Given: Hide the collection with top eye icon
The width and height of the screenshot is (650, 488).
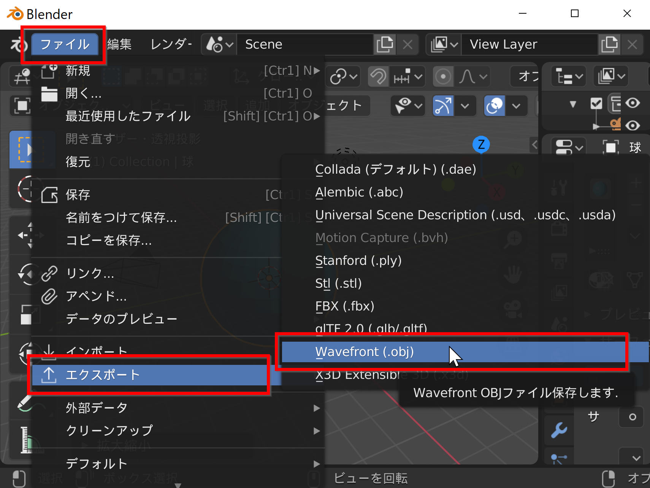Looking at the screenshot, I should pyautogui.click(x=633, y=103).
